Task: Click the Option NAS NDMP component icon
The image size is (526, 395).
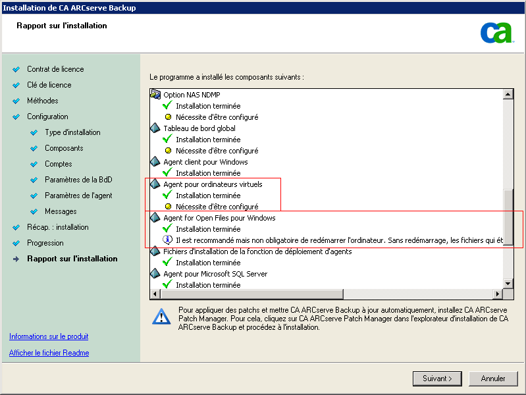Action: click(x=155, y=94)
